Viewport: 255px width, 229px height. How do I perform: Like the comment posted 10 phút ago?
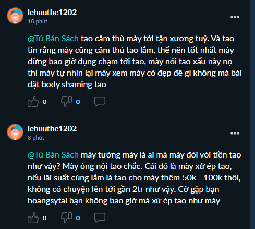(x=33, y=102)
